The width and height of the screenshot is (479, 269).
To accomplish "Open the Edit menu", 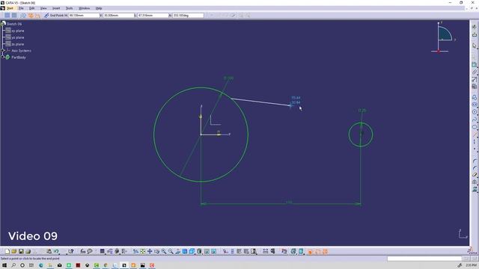I will pos(31,8).
